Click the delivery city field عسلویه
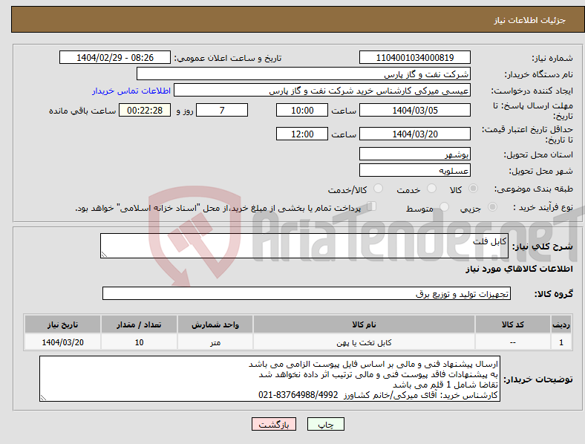 coord(414,170)
